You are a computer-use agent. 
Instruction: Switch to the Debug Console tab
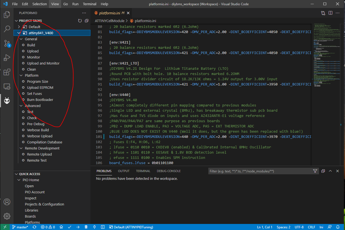pyautogui.click(x=169, y=171)
